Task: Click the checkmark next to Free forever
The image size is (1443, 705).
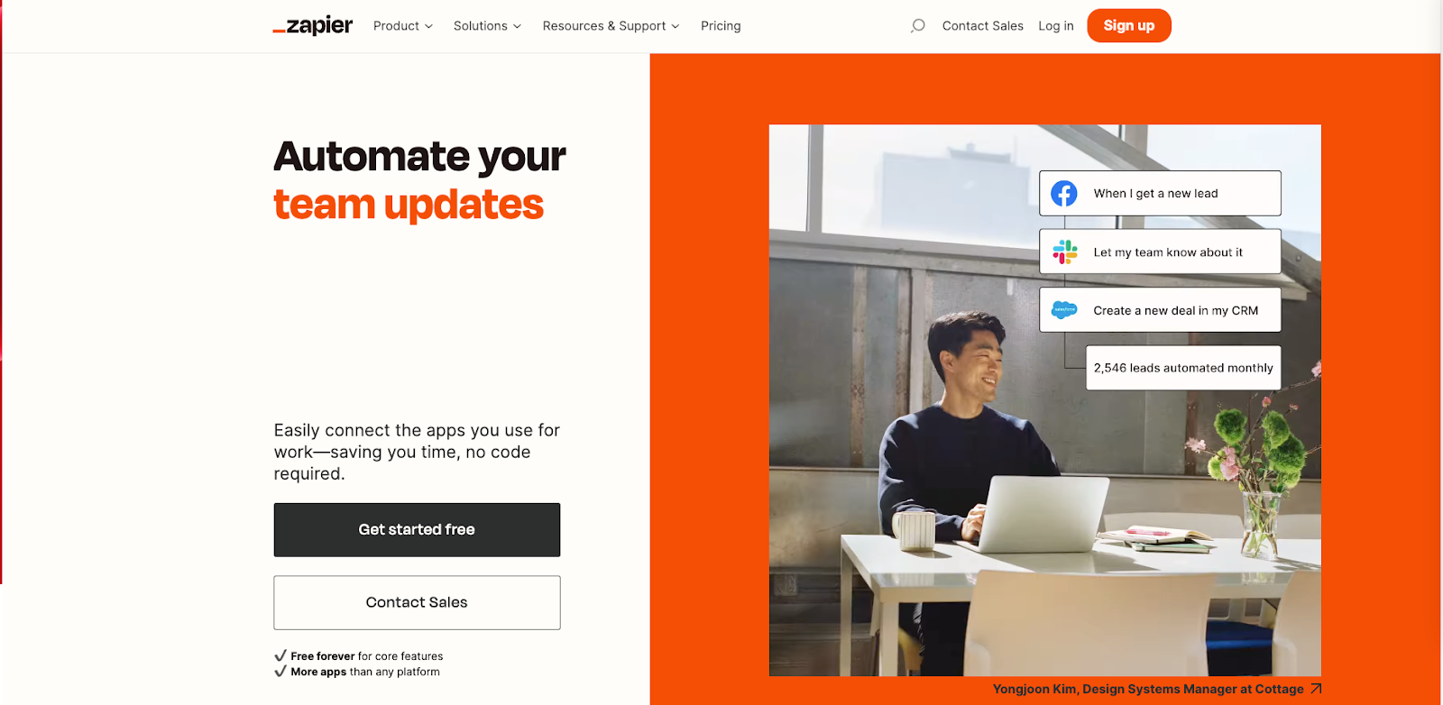Action: 280,655
